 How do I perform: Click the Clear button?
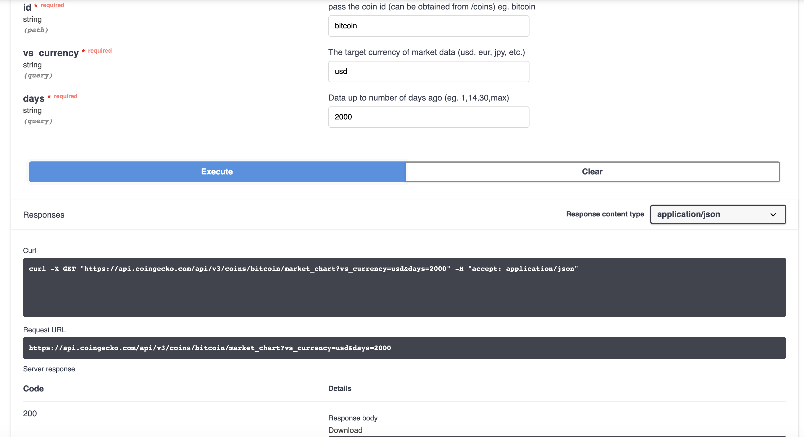pyautogui.click(x=592, y=171)
